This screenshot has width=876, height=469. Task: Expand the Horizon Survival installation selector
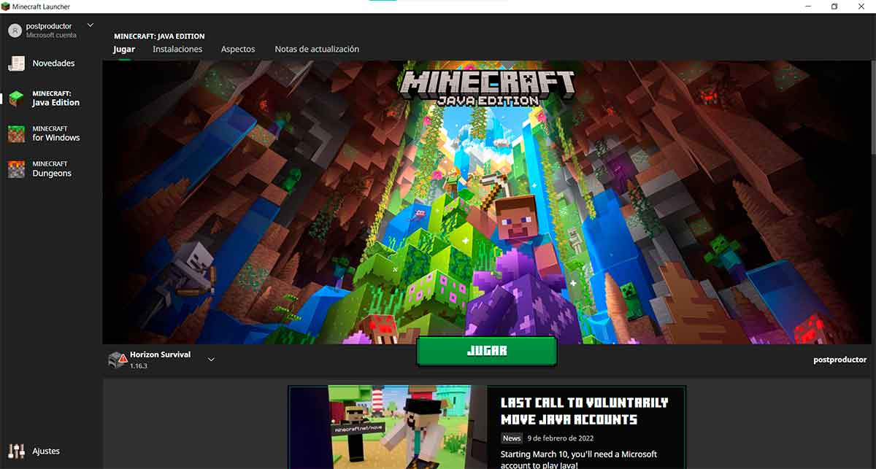[211, 360]
